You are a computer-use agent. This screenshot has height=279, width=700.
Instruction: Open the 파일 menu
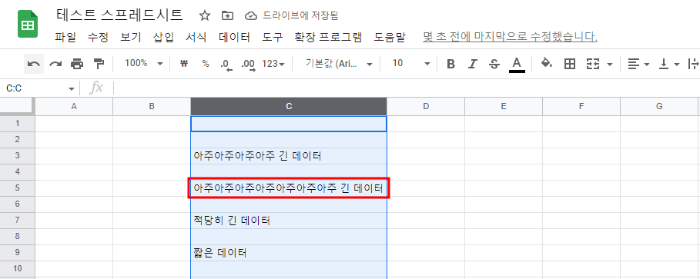coord(65,38)
